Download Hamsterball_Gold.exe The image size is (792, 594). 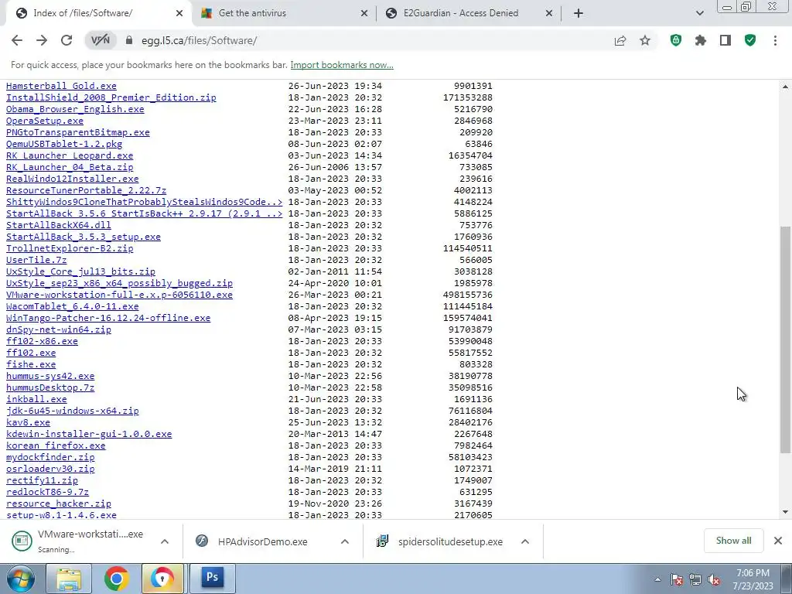(61, 86)
